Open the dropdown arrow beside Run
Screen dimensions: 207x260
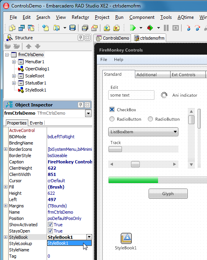(141, 28)
